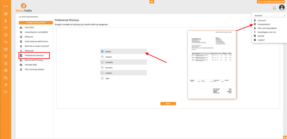Click the notification bell icon

[x=274, y=8]
